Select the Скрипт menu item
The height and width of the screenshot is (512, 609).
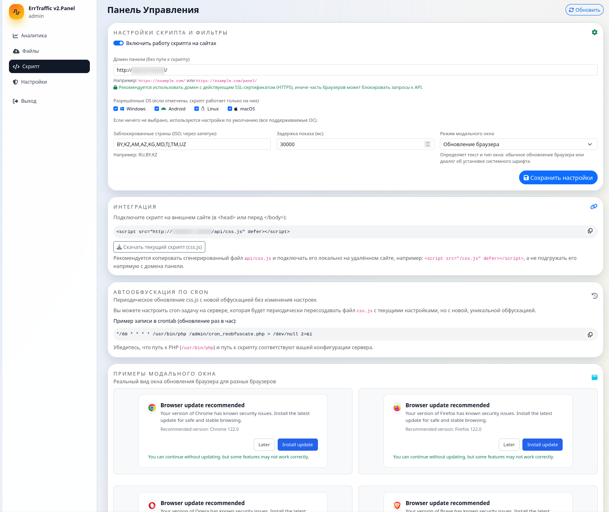pos(49,67)
